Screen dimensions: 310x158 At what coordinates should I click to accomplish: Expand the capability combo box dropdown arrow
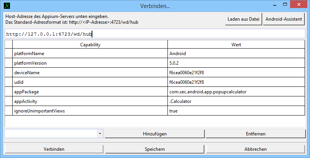(100, 134)
